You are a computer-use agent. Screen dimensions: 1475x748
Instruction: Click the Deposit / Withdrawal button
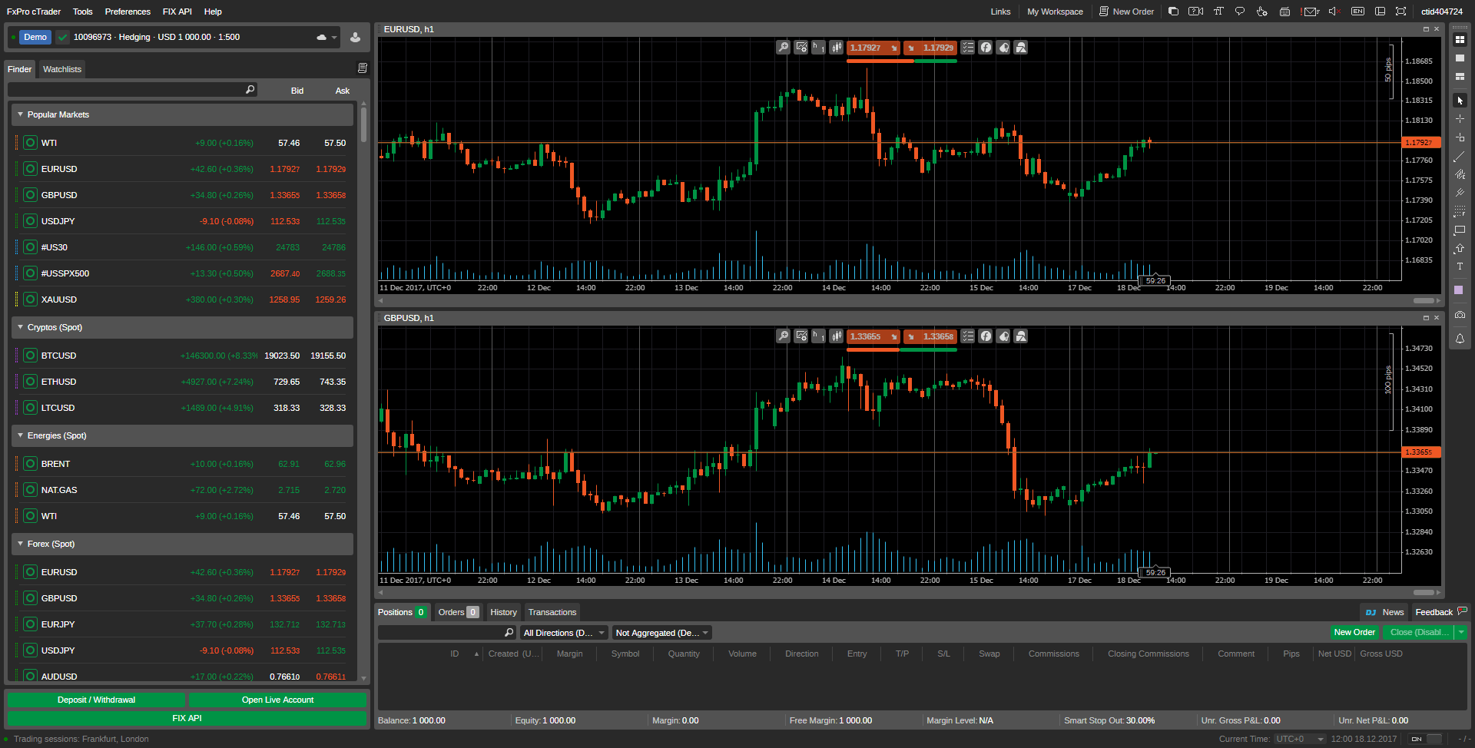pyautogui.click(x=96, y=700)
